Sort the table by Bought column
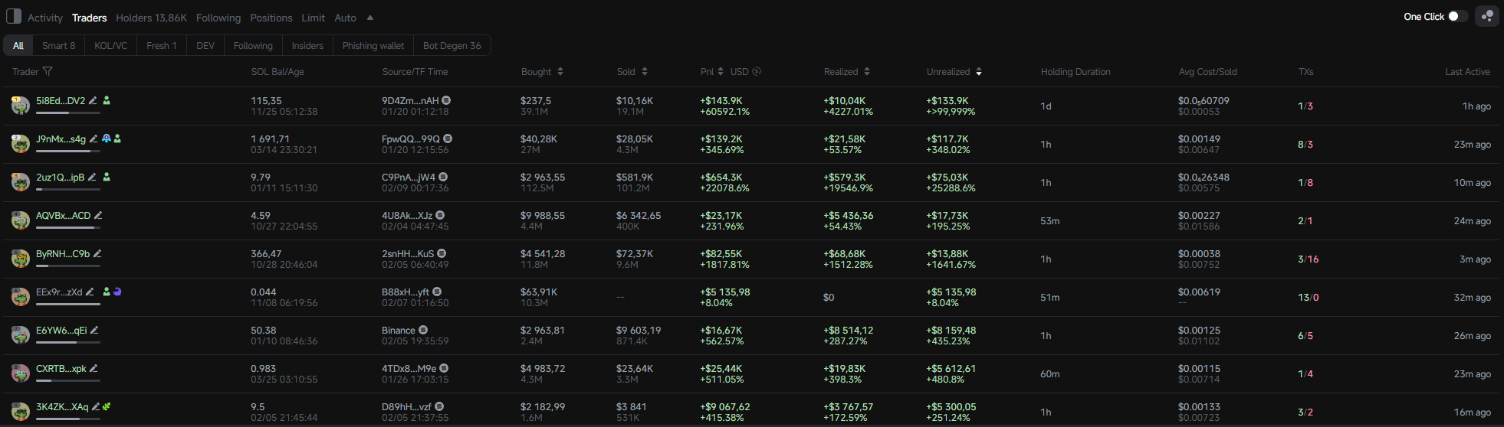Screen dimensions: 1504x427 point(560,71)
